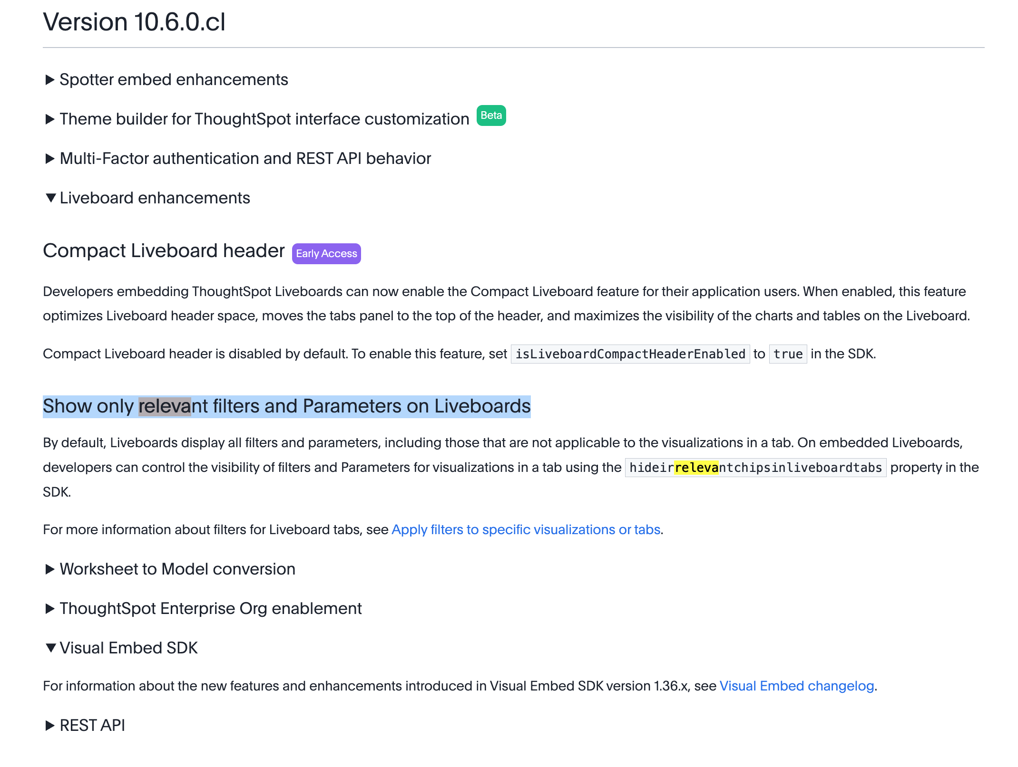The width and height of the screenshot is (1018, 767).
Task: Expand Multi-Factor authentication and REST API behavior
Action: [245, 159]
